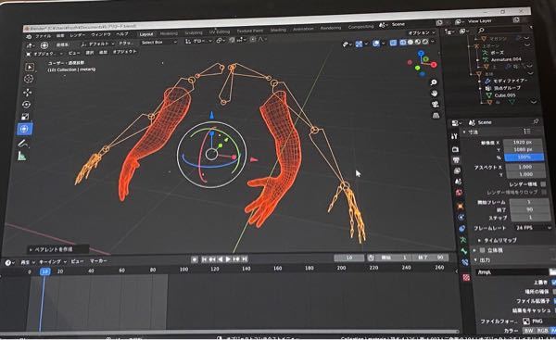Open the World properties tab

tap(460, 193)
